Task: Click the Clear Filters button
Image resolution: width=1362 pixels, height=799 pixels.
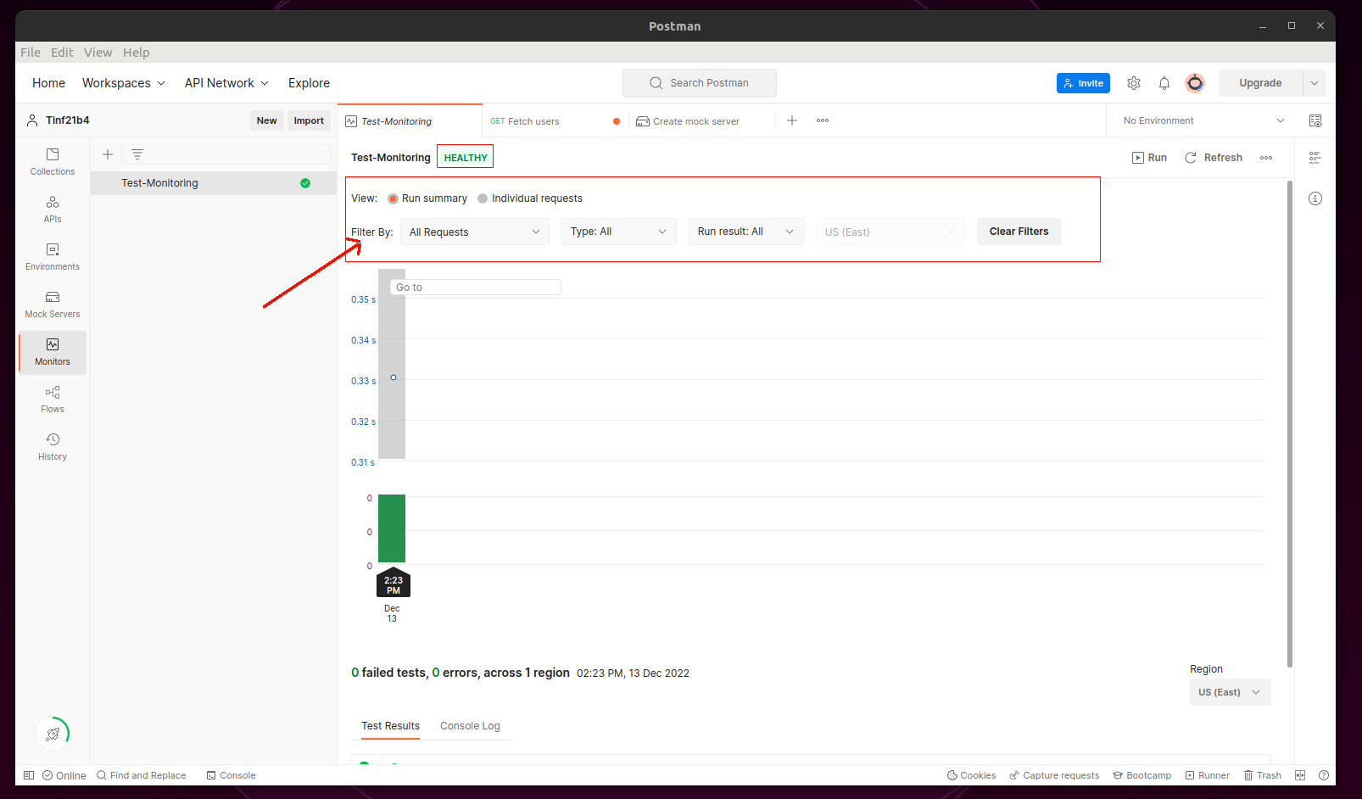Action: pos(1019,231)
